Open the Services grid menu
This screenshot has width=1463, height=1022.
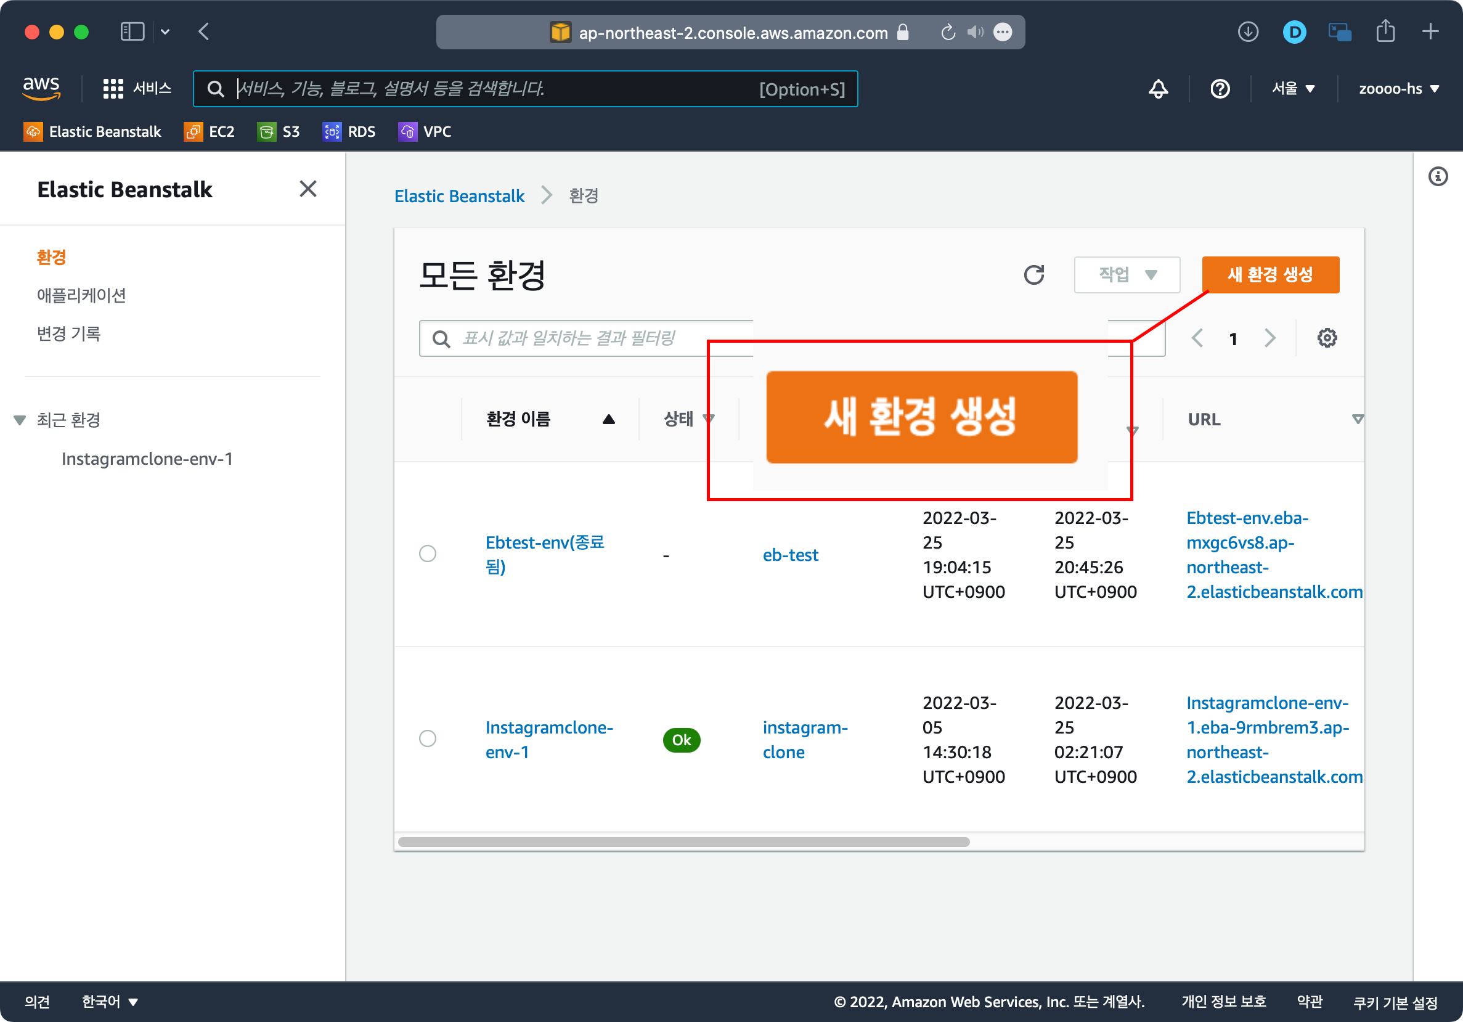click(x=137, y=89)
